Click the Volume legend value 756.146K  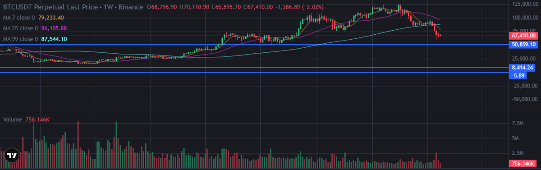(37, 120)
